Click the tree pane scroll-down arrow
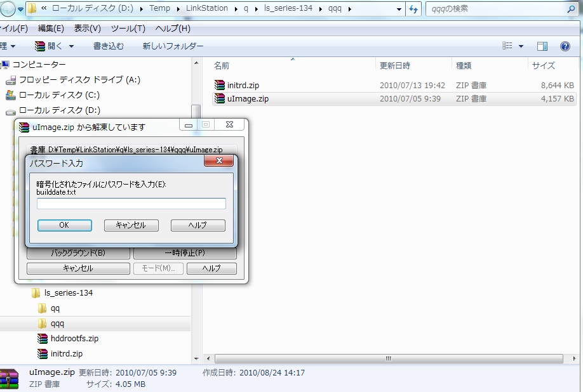583x392 pixels. [196, 359]
